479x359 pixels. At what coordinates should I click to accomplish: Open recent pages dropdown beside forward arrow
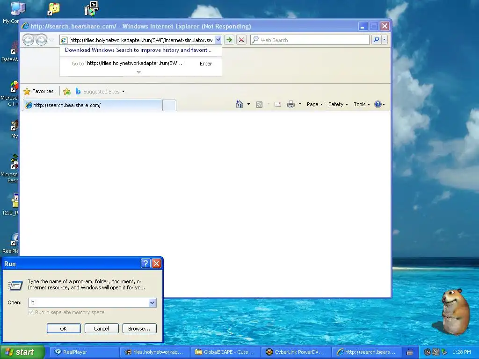tap(51, 40)
